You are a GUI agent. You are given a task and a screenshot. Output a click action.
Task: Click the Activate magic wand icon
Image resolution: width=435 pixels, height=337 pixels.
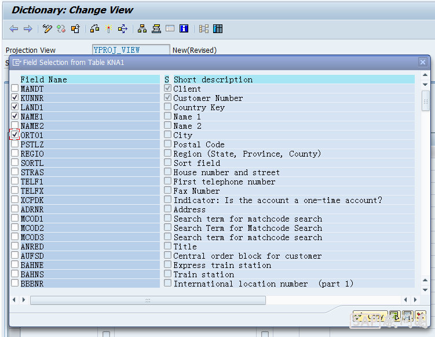click(x=108, y=29)
